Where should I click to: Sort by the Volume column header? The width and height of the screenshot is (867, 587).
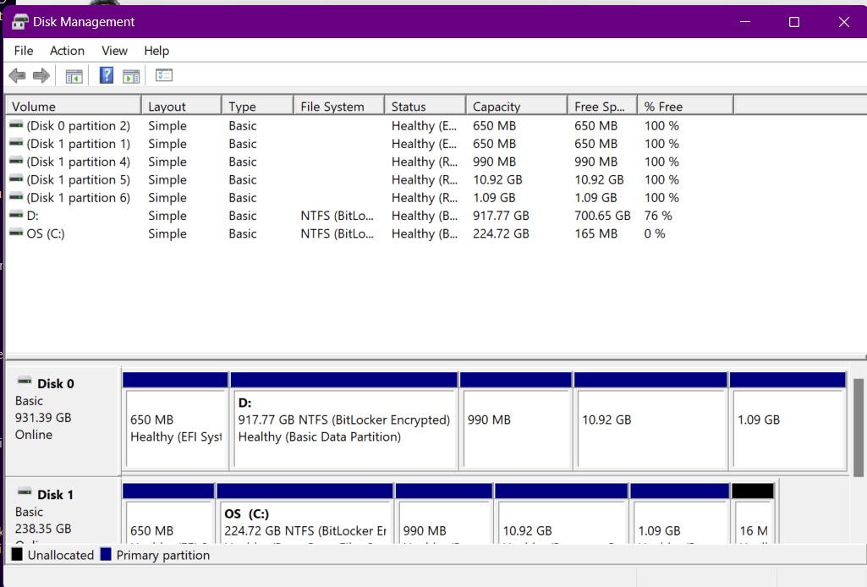(73, 106)
